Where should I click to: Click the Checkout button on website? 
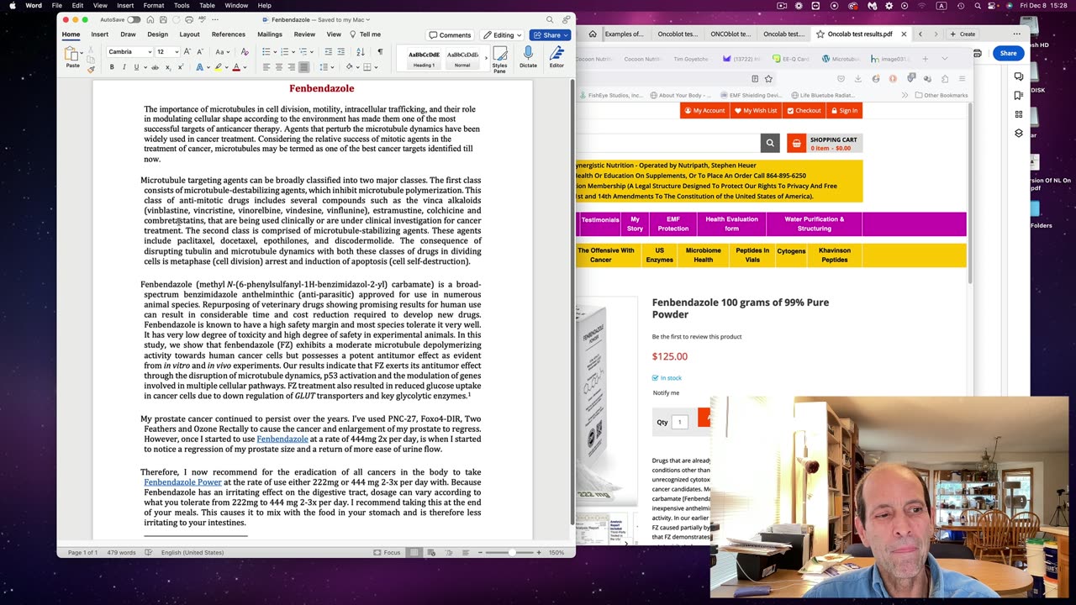[x=803, y=110]
